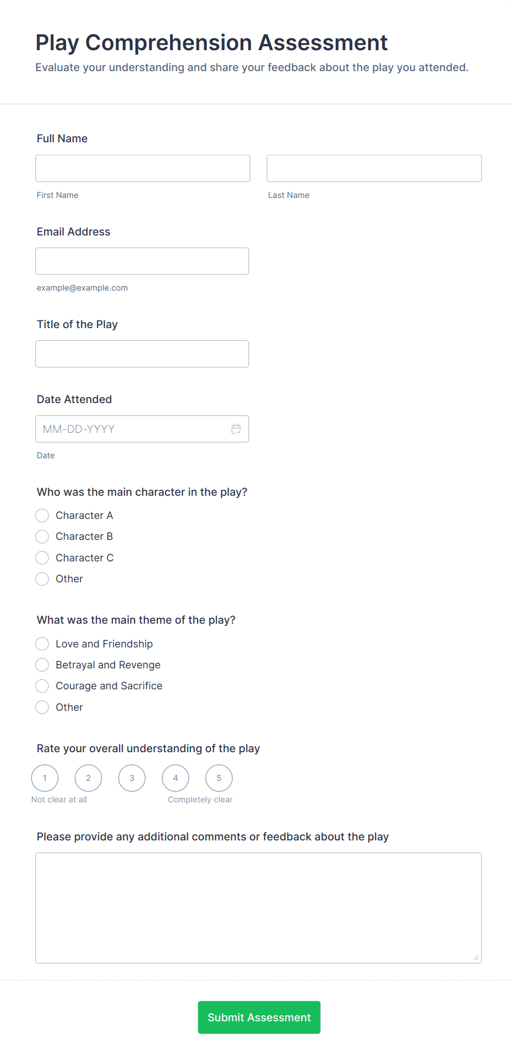The image size is (512, 1061).
Task: Select Character A as the main character
Action: [42, 515]
